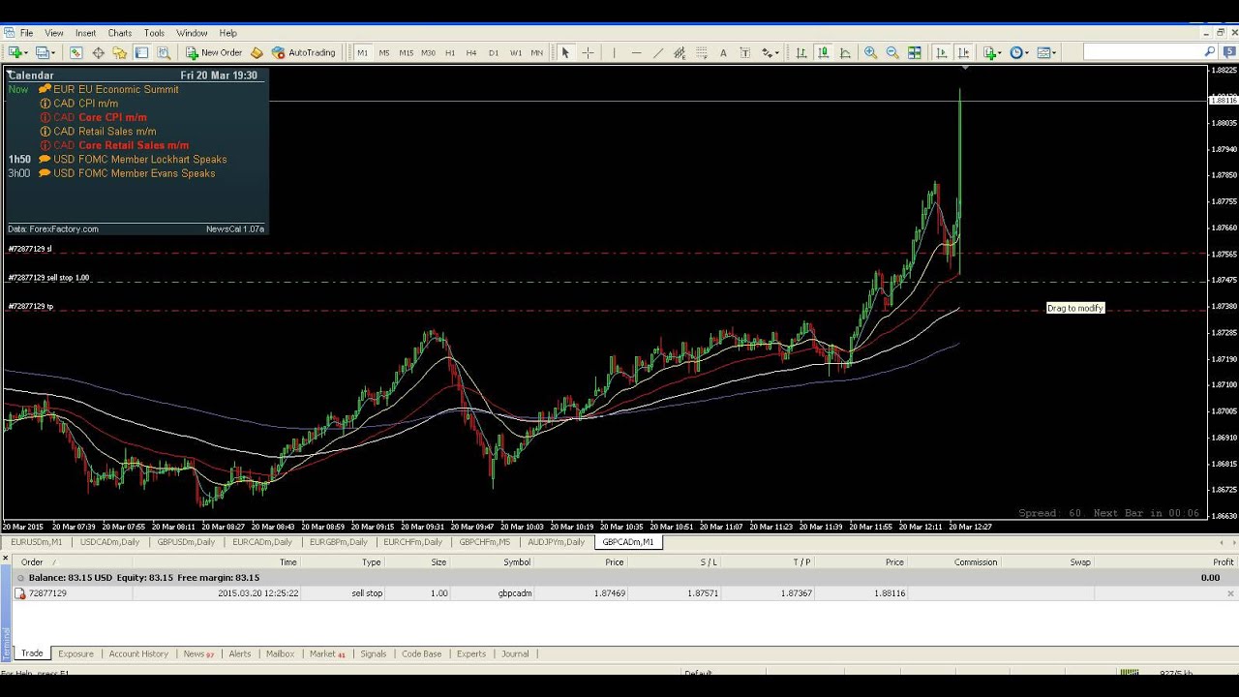Toggle the Terminal panel toolbar icon
The width and height of the screenshot is (1239, 697).
tap(141, 52)
